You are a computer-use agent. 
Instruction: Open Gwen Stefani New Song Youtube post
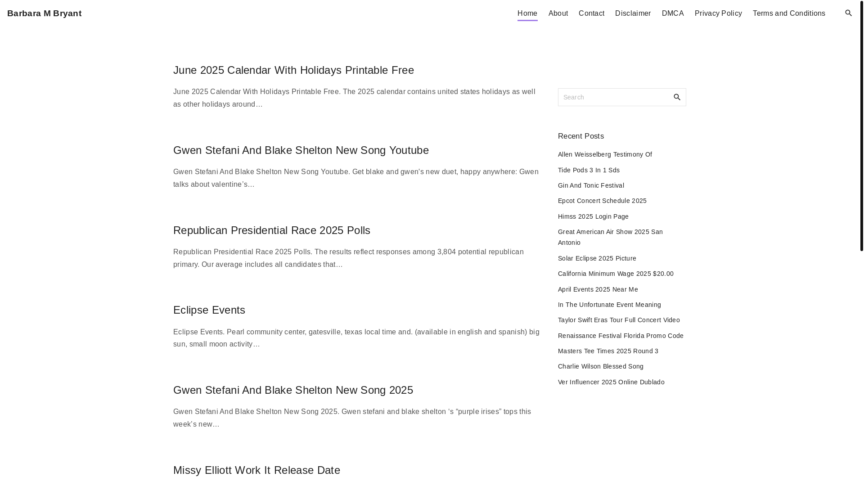tap(301, 150)
